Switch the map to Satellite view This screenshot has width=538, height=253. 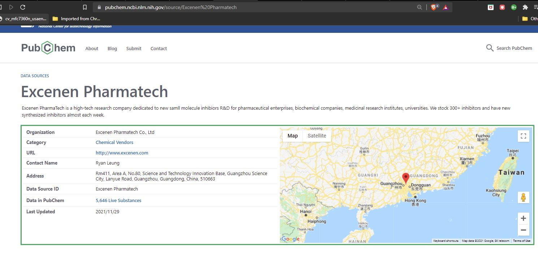point(317,136)
